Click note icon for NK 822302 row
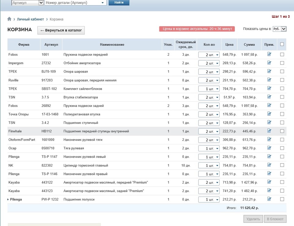294x226 pixels. pyautogui.click(x=269, y=165)
